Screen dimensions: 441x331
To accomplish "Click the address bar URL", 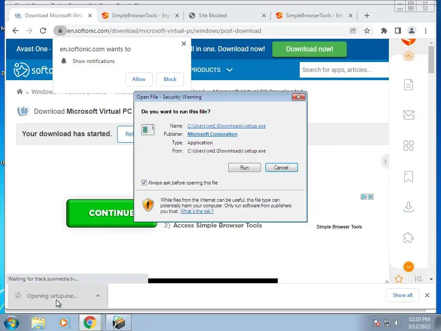I will point(164,31).
